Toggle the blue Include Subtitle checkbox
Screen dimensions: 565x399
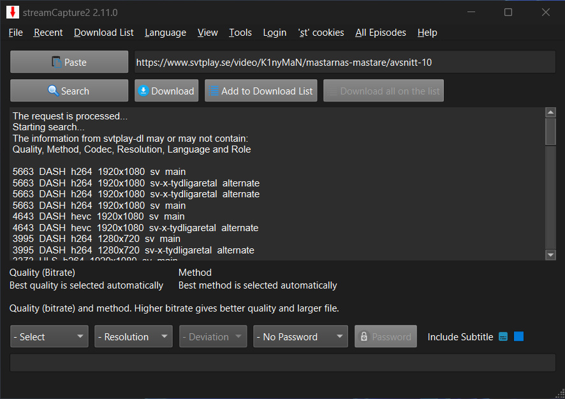[x=518, y=336]
